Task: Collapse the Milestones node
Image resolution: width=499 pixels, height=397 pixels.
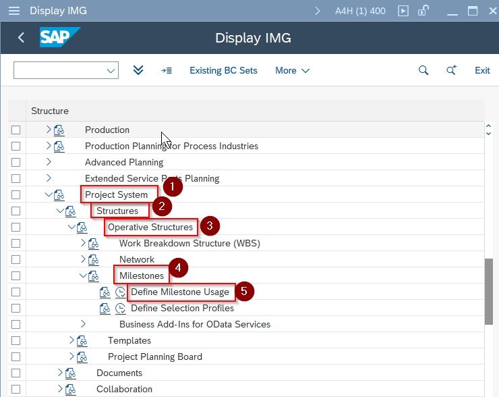Action: 83,275
